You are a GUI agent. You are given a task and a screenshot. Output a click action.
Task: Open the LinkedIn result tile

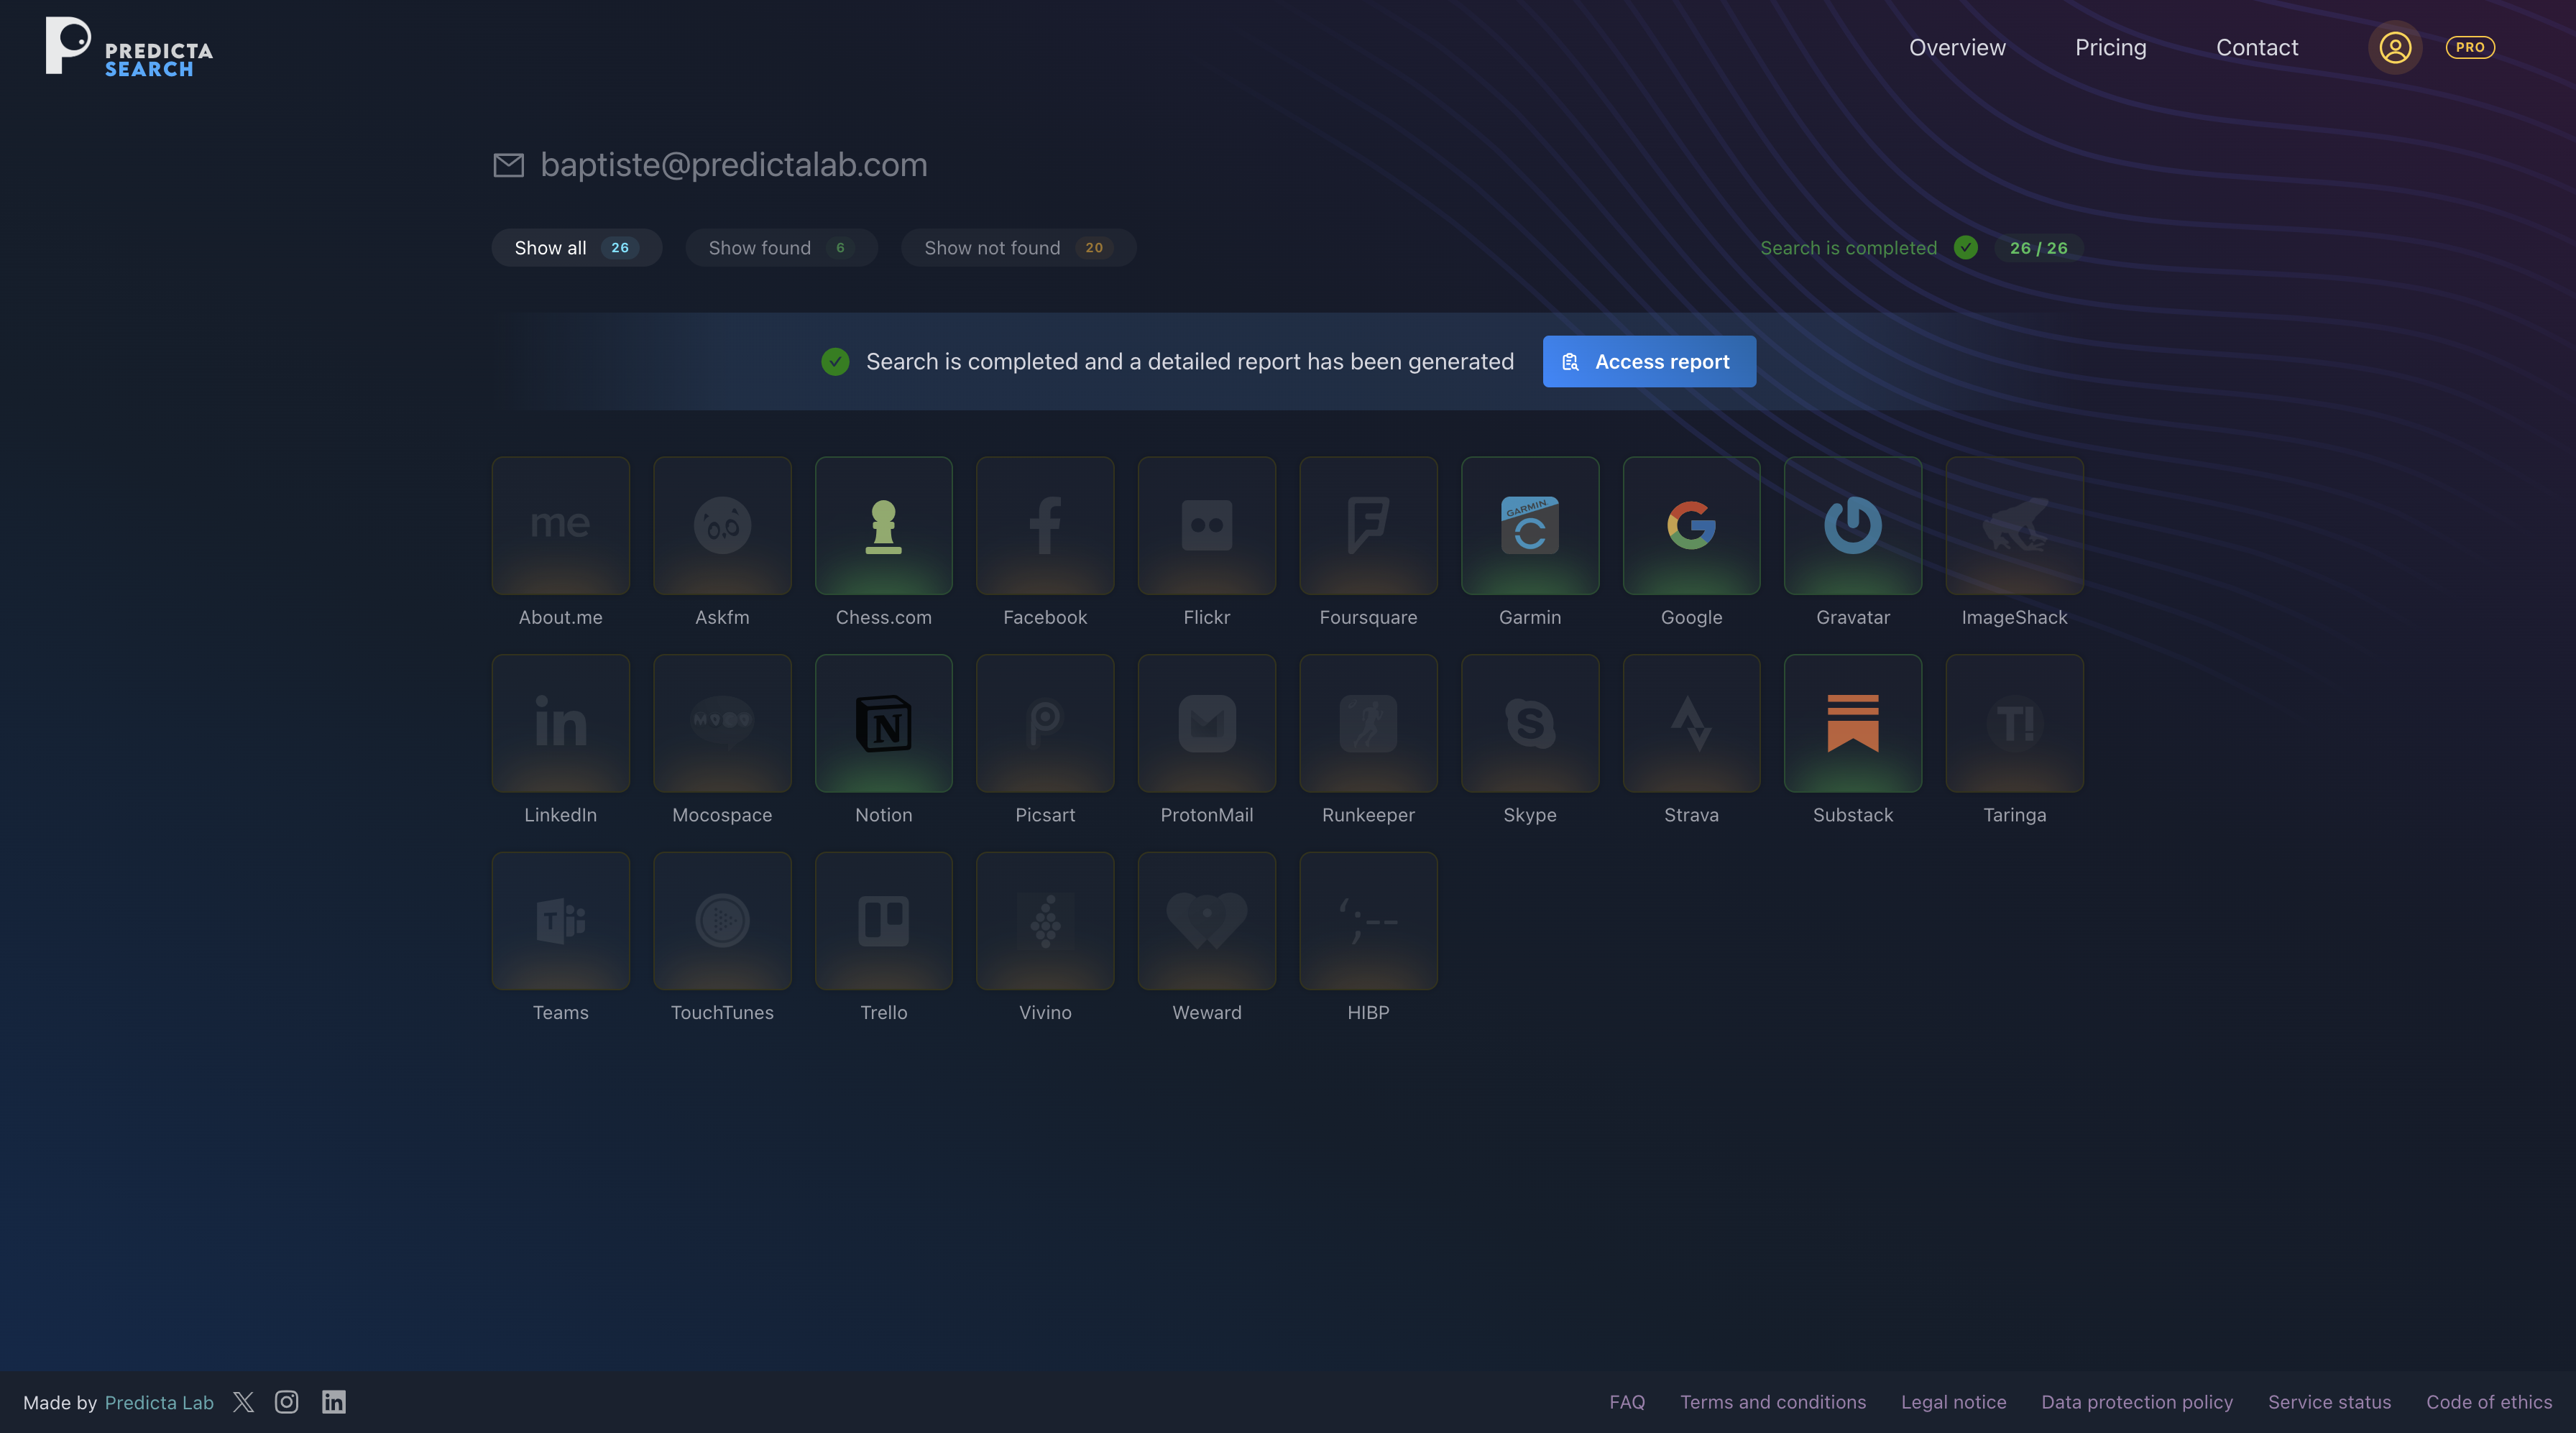tap(560, 723)
